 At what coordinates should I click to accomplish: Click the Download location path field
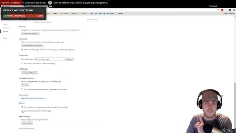click(x=49, y=59)
